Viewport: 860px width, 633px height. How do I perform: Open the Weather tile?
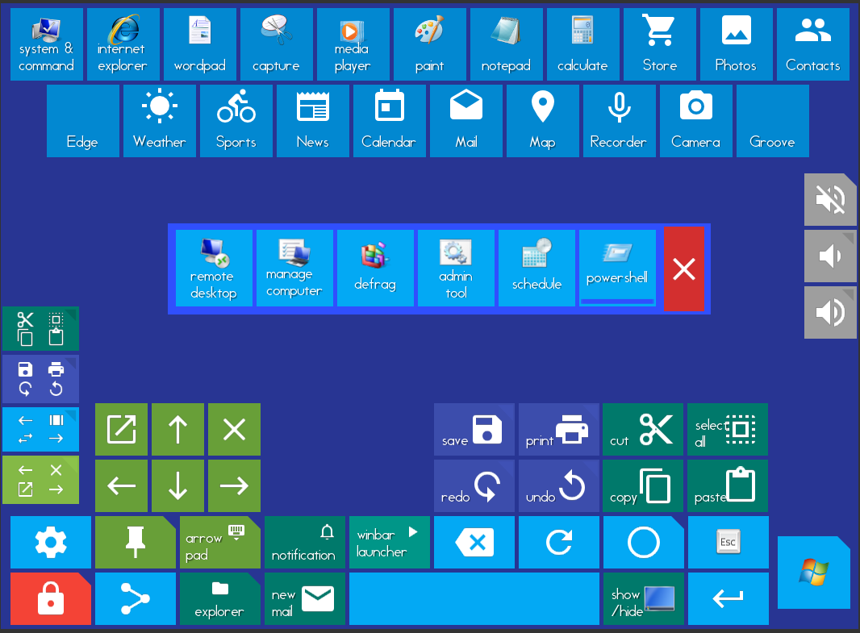click(x=160, y=121)
